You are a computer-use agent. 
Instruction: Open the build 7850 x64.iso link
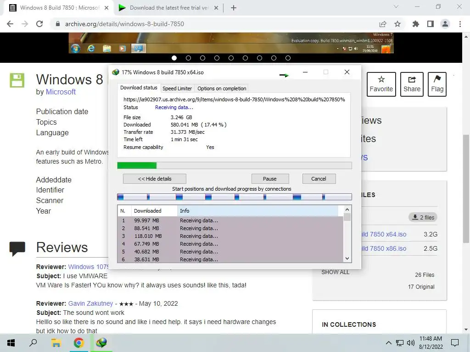click(384, 234)
